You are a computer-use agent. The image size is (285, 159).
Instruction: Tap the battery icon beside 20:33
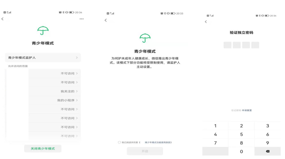[x=173, y=13]
